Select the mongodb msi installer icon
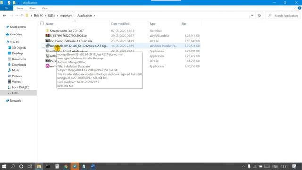 coord(47,46)
